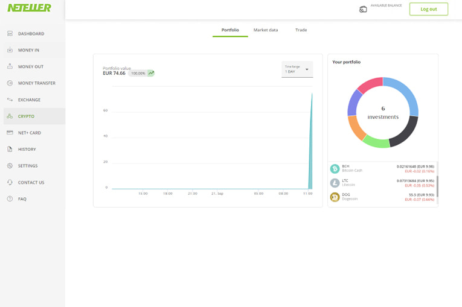The width and height of the screenshot is (462, 307).
Task: Open MONEY TRANSFER menu label
Action: point(37,83)
